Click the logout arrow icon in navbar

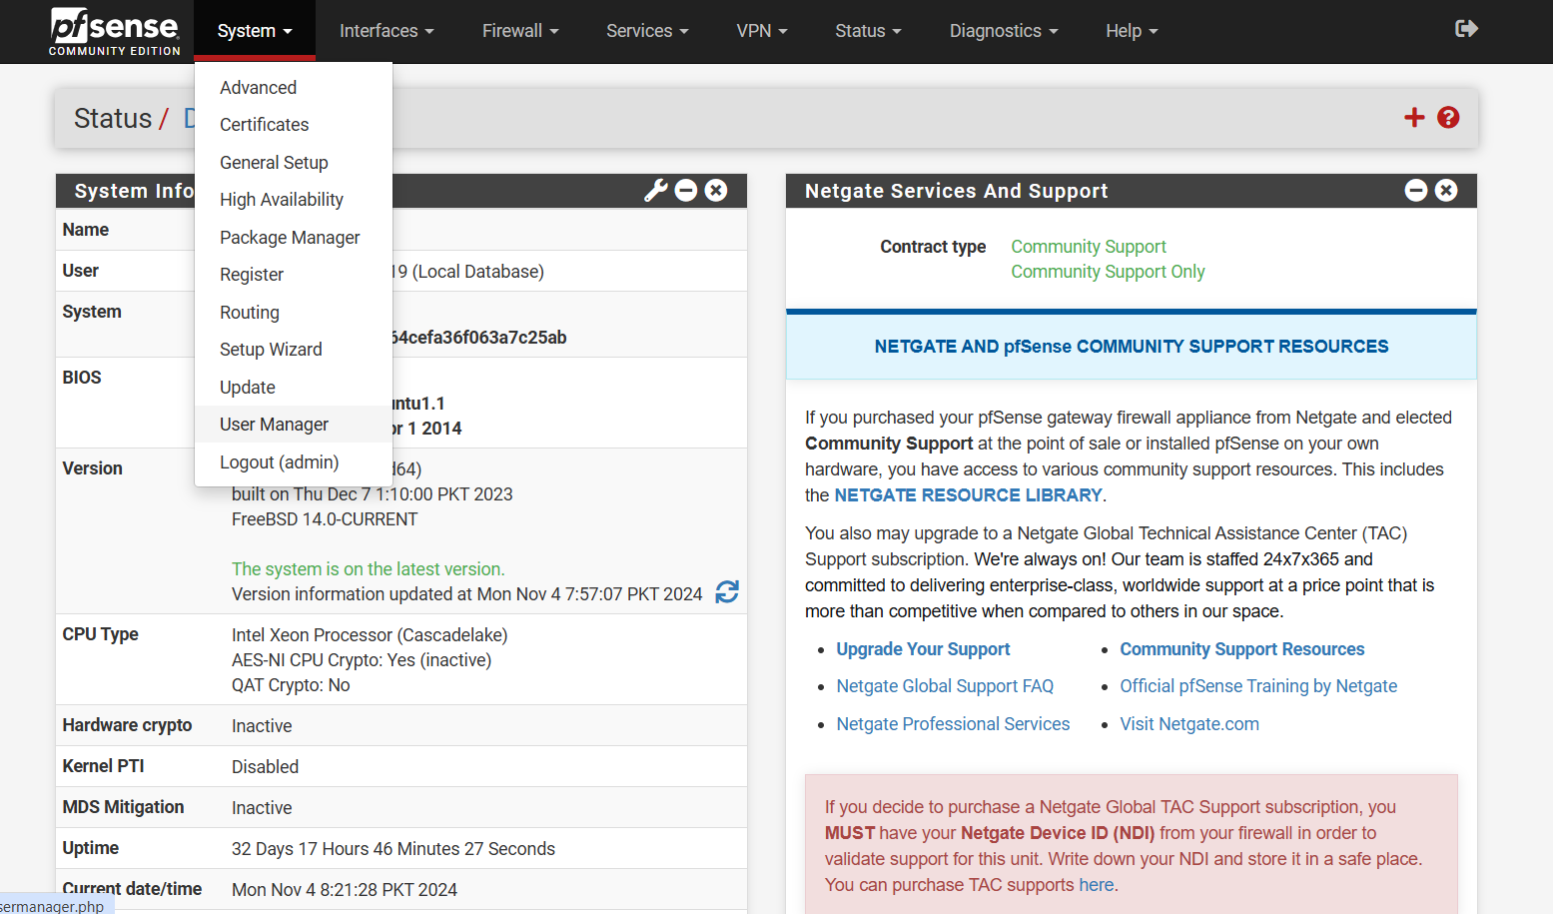(x=1466, y=29)
